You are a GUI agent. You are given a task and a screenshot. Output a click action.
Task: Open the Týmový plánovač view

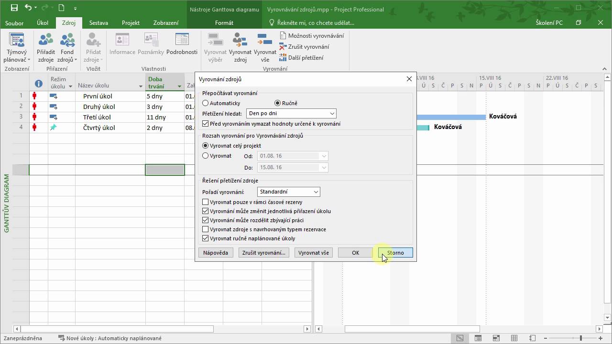[17, 48]
